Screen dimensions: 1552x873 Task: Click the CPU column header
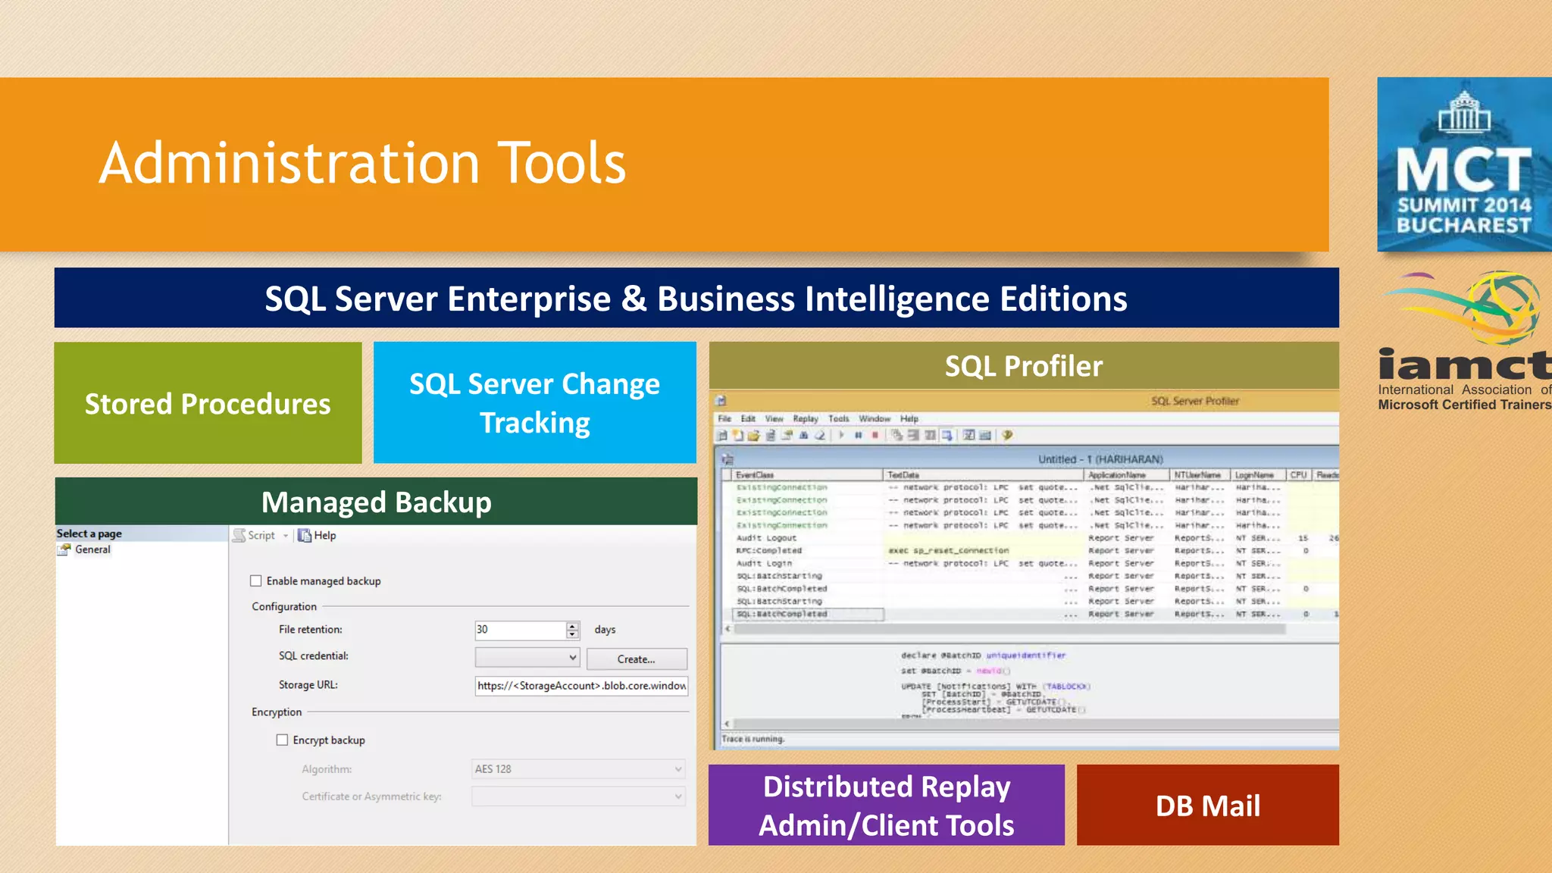tap(1300, 475)
